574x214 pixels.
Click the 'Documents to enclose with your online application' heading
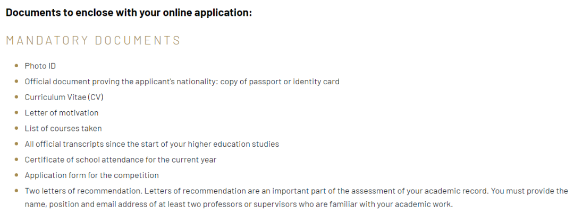pyautogui.click(x=129, y=12)
